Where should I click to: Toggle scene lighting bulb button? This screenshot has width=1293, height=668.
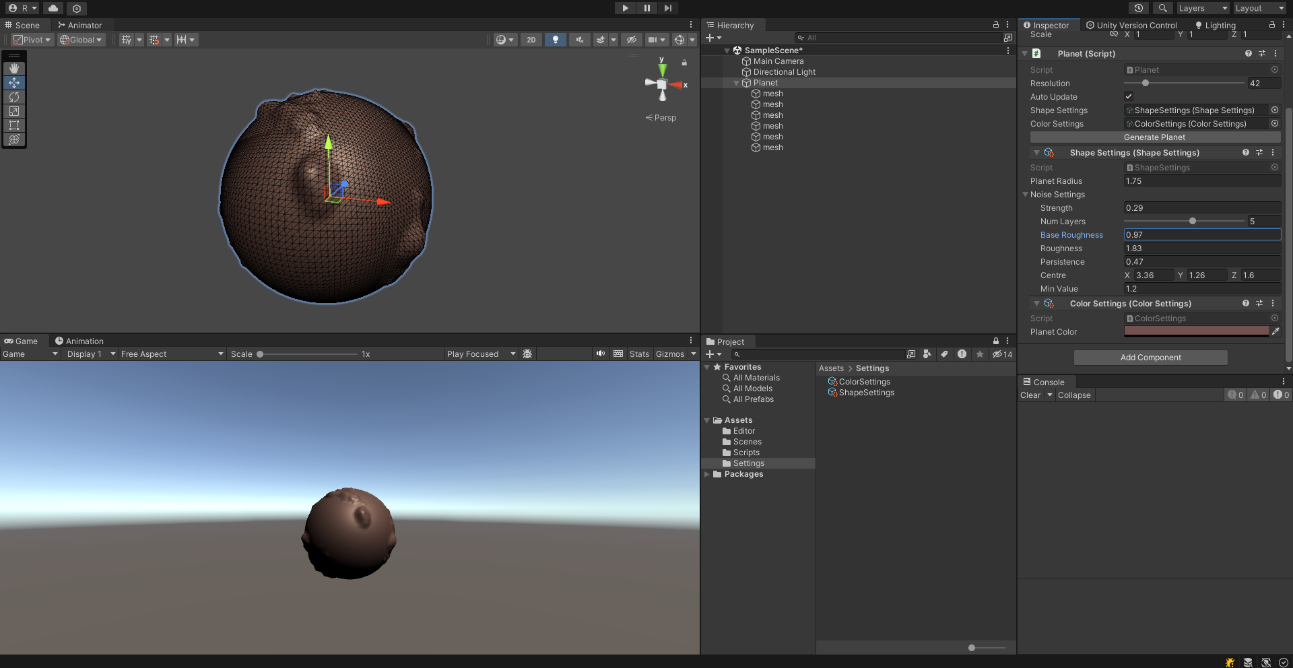[x=555, y=40]
